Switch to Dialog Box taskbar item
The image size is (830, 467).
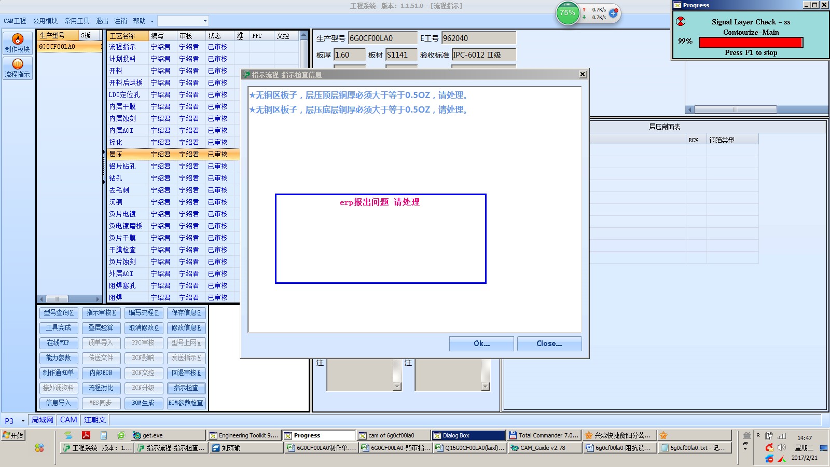coord(468,435)
